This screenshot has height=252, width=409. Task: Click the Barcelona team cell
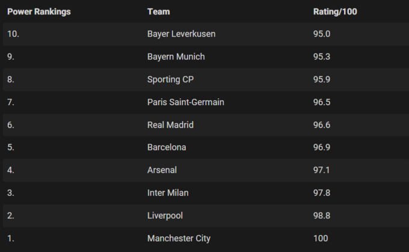pyautogui.click(x=167, y=147)
